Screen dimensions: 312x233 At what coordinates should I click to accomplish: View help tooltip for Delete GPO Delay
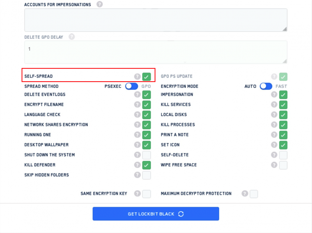point(71,37)
